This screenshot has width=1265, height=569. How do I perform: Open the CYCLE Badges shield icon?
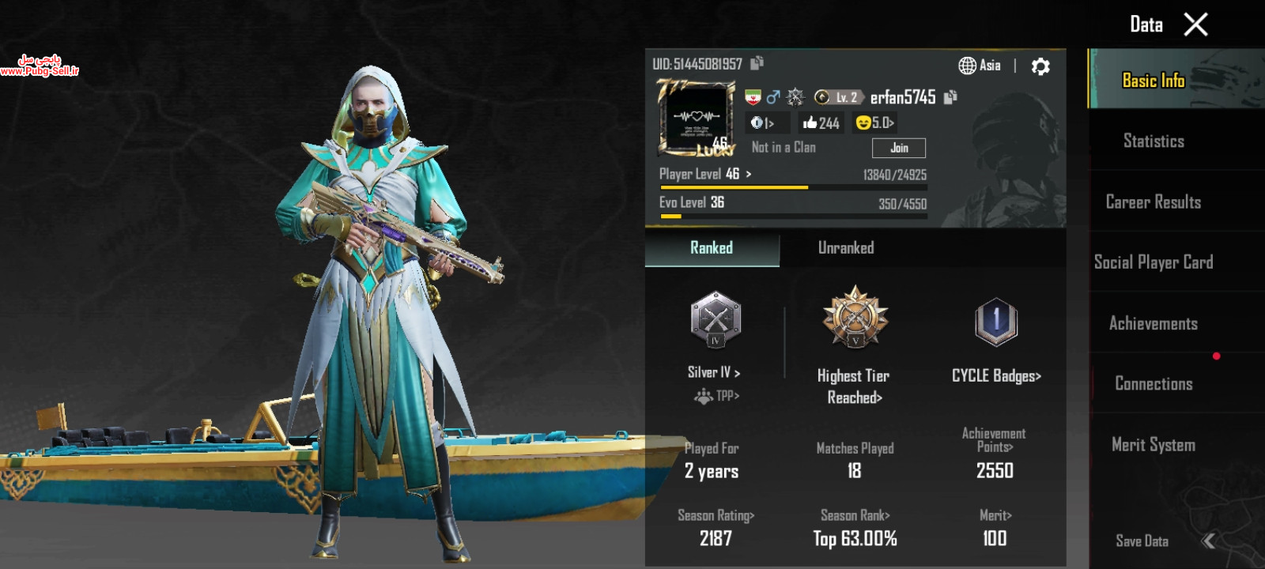[996, 322]
